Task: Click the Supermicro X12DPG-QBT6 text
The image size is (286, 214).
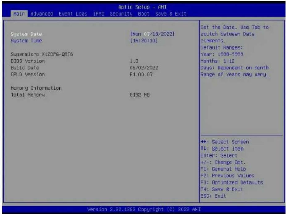Action: click(42, 54)
